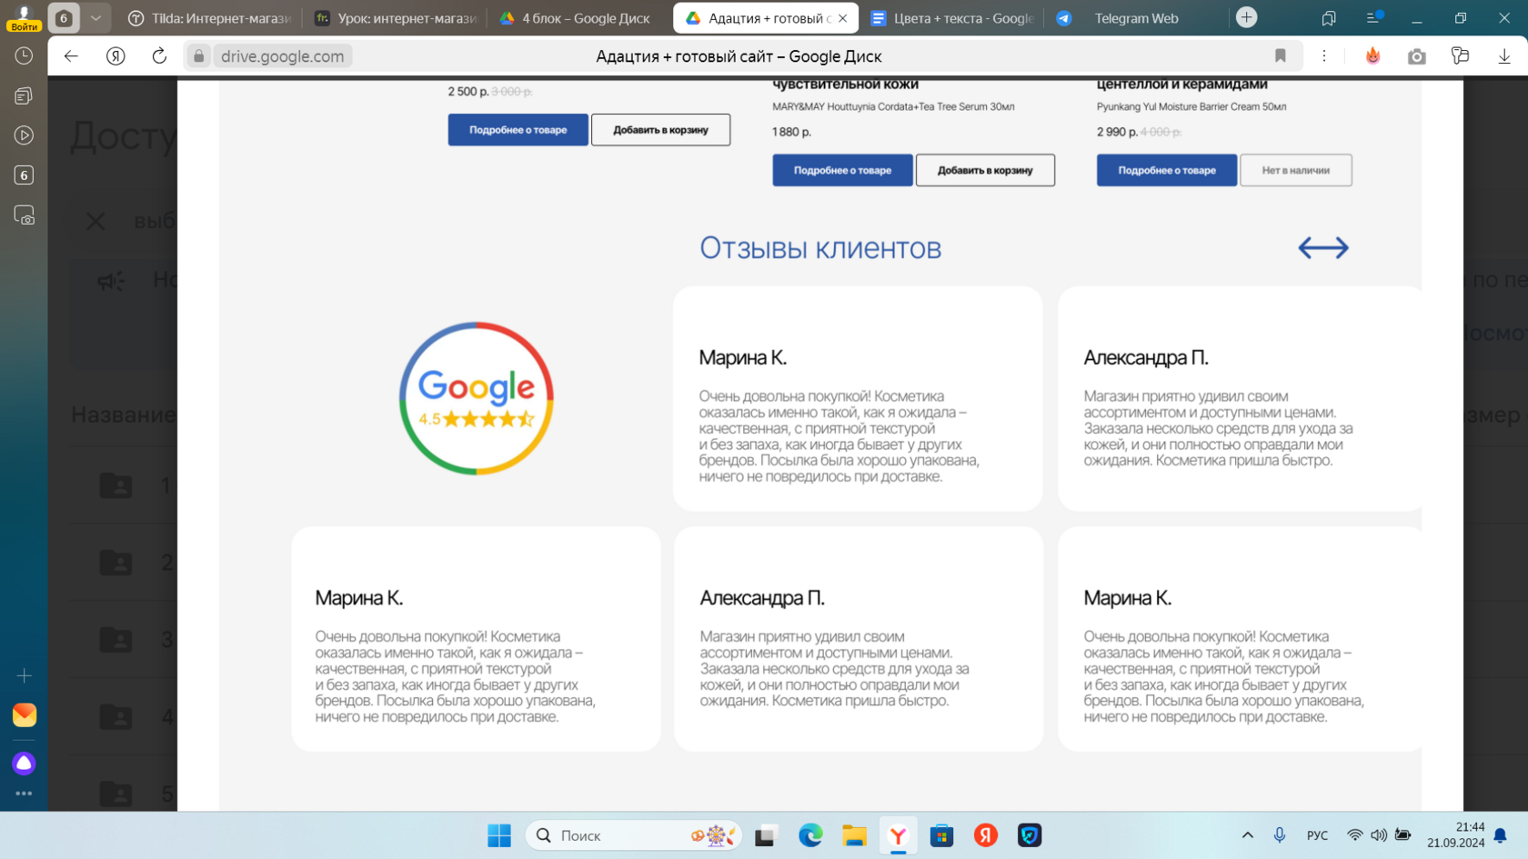Click the reviews slider double arrow icon
Viewport: 1528px width, 859px height.
pyautogui.click(x=1323, y=247)
